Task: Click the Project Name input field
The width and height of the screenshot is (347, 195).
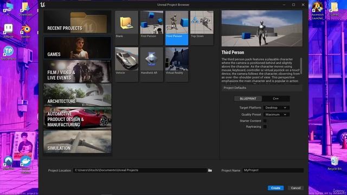Action: (x=273, y=170)
